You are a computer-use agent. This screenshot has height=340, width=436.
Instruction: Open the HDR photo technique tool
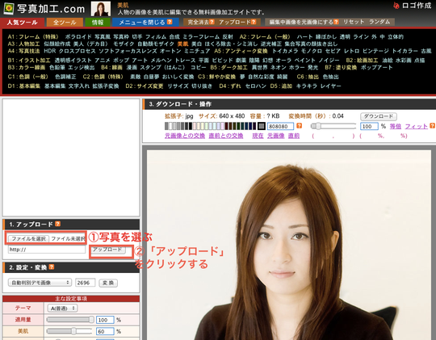click(50, 51)
